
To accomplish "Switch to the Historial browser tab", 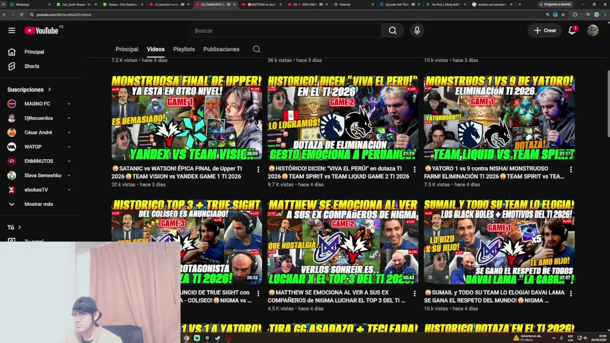I will 353,4.
